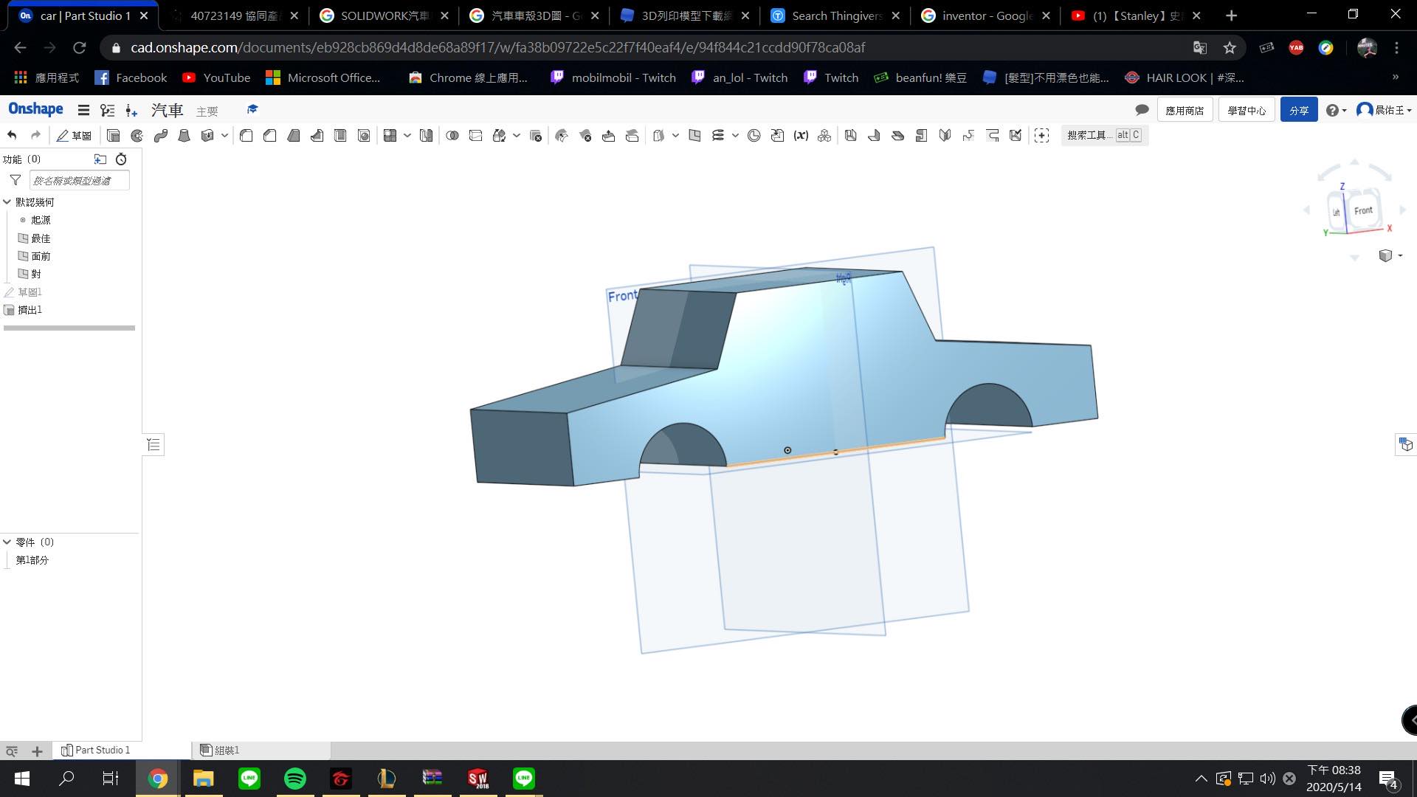Collapse the 默認幾何 tree group

7,202
